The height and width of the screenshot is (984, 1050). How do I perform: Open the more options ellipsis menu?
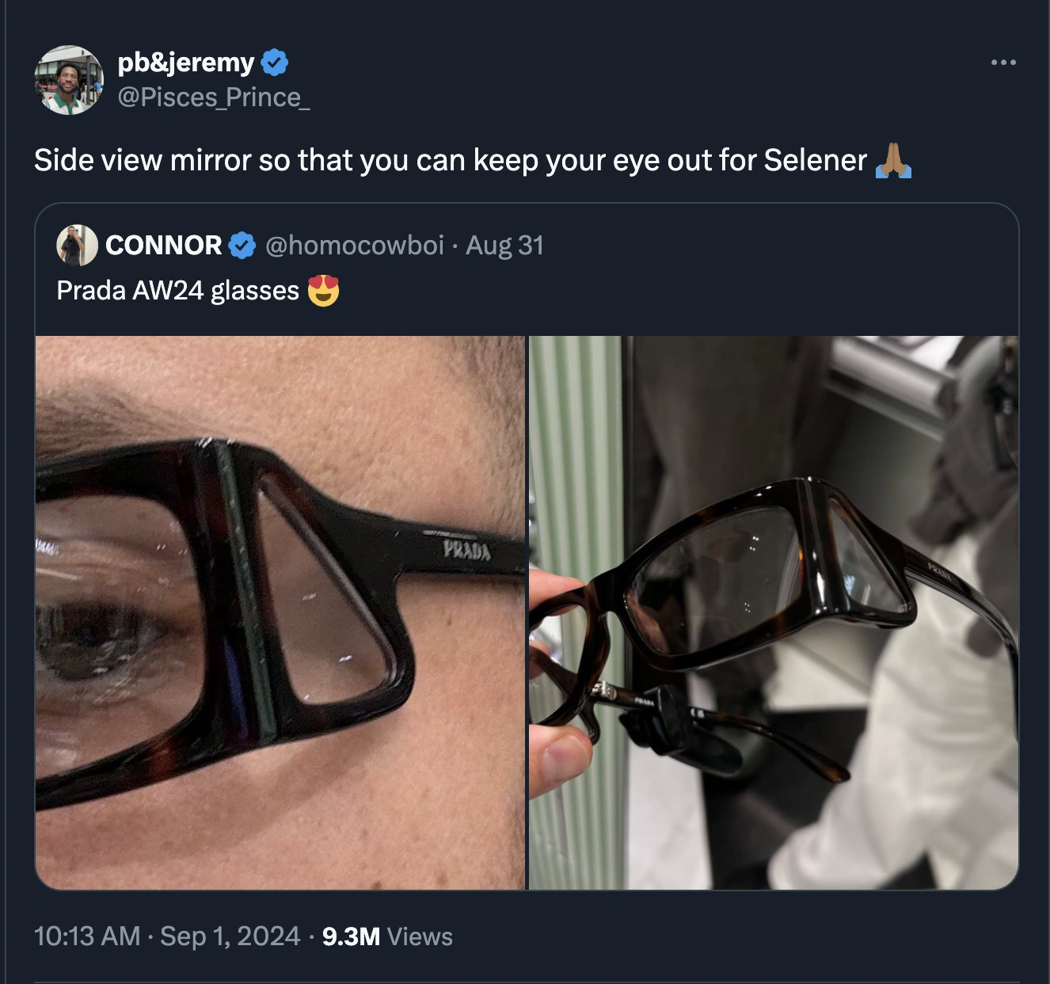tap(1002, 63)
